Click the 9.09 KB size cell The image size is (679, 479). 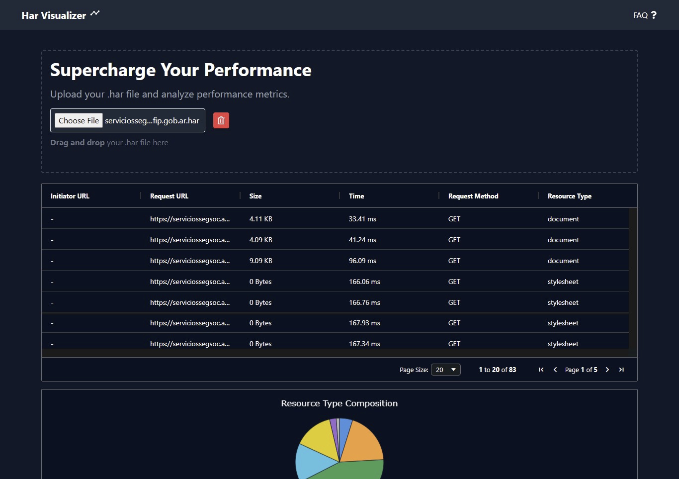pos(261,261)
